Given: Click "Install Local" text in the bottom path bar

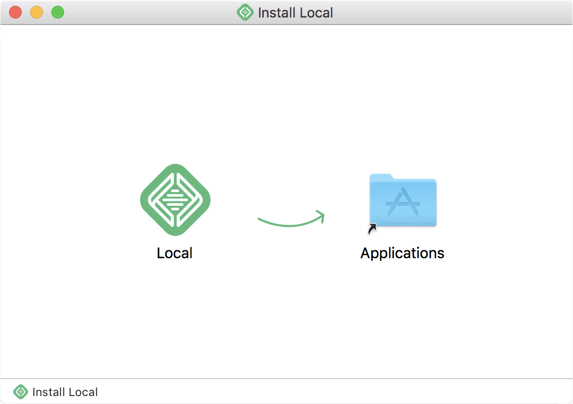Looking at the screenshot, I should (65, 392).
